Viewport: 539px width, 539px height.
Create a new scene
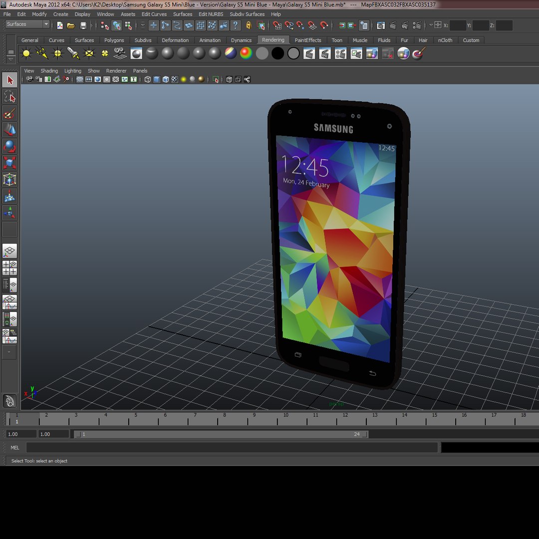(60, 25)
